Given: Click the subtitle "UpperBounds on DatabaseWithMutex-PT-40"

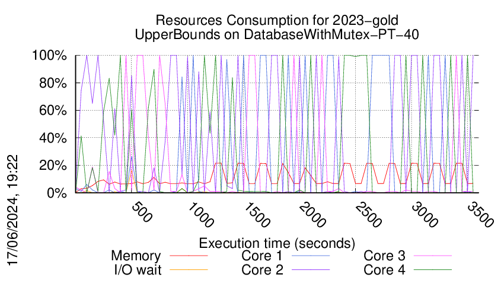Looking at the screenshot, I should tap(277, 34).
